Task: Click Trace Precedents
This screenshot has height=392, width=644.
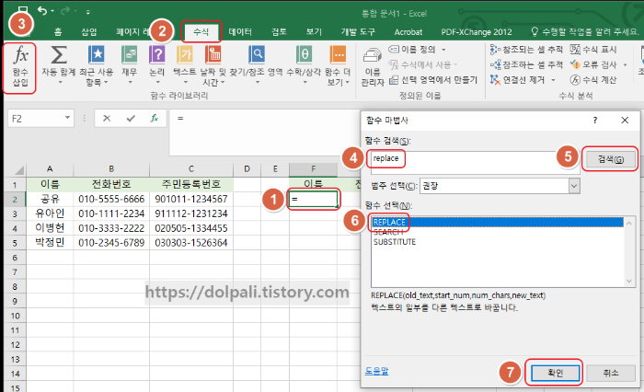Action: pyautogui.click(x=526, y=50)
